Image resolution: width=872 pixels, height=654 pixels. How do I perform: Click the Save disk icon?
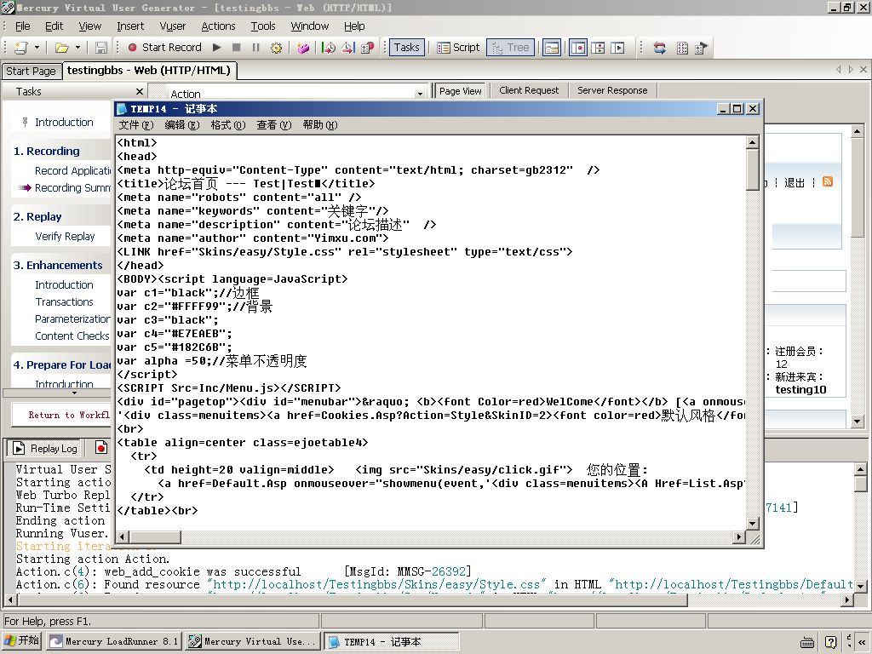pyautogui.click(x=101, y=48)
